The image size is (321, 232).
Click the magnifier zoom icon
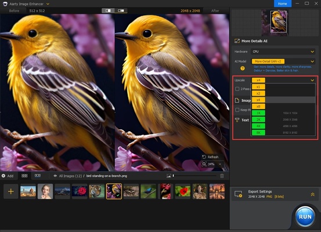(x=204, y=164)
